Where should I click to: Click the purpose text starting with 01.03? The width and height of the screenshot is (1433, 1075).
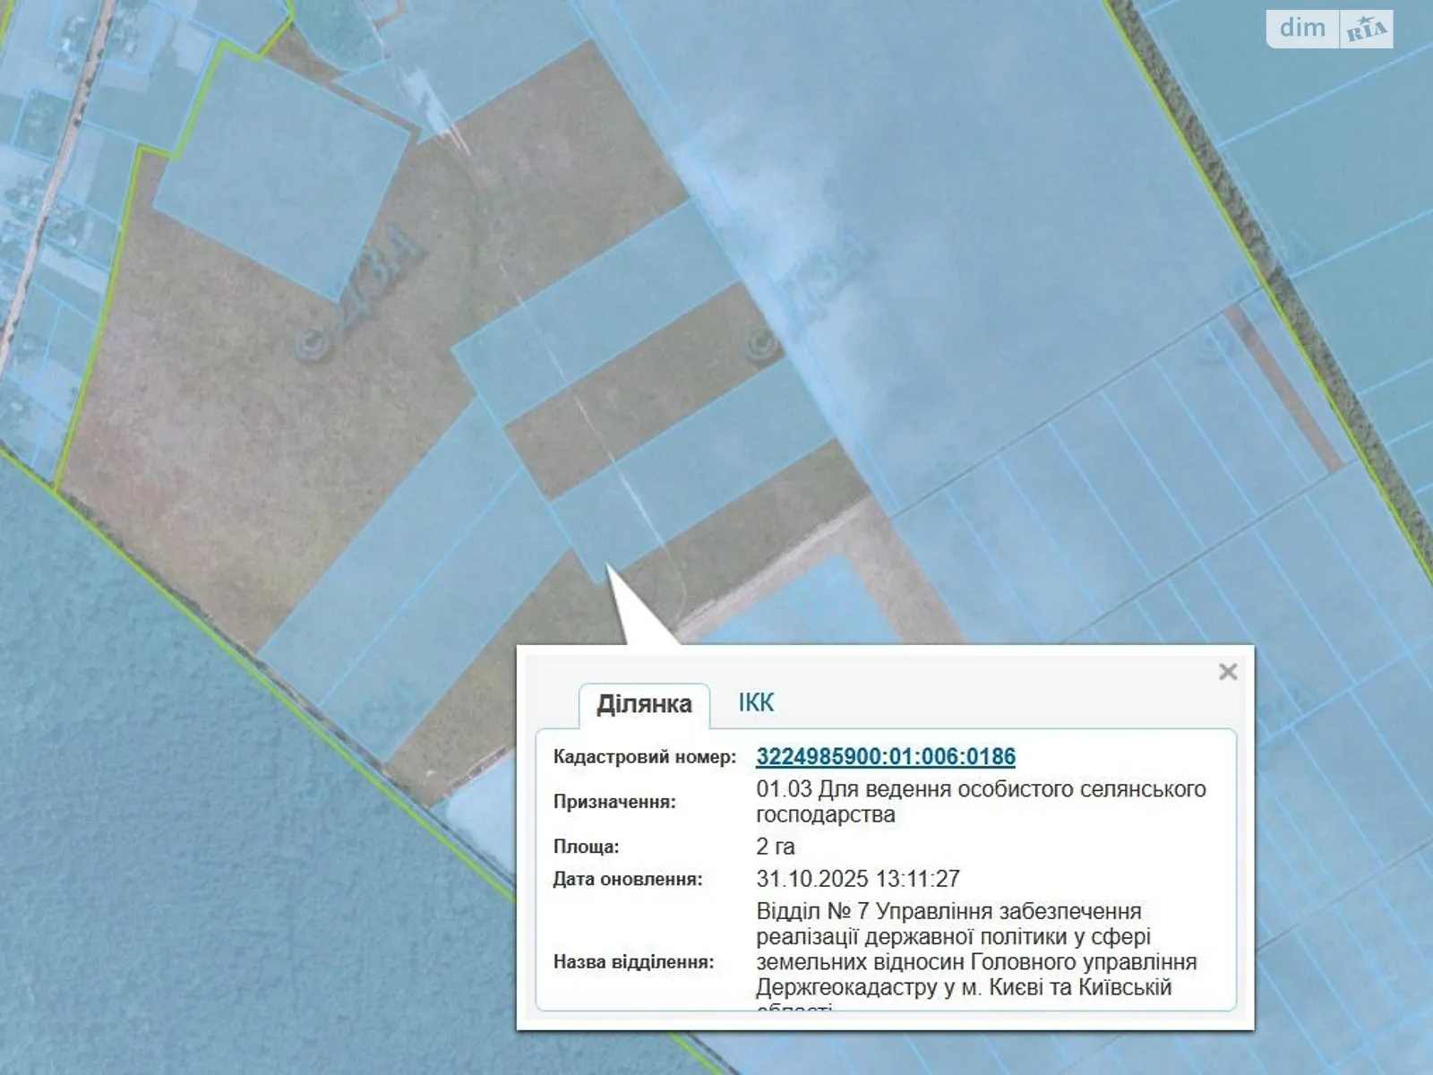(x=980, y=802)
